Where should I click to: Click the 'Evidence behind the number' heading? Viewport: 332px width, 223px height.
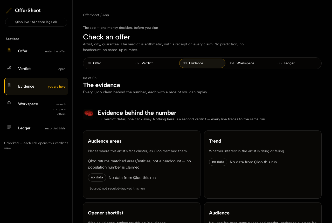tap(137, 113)
